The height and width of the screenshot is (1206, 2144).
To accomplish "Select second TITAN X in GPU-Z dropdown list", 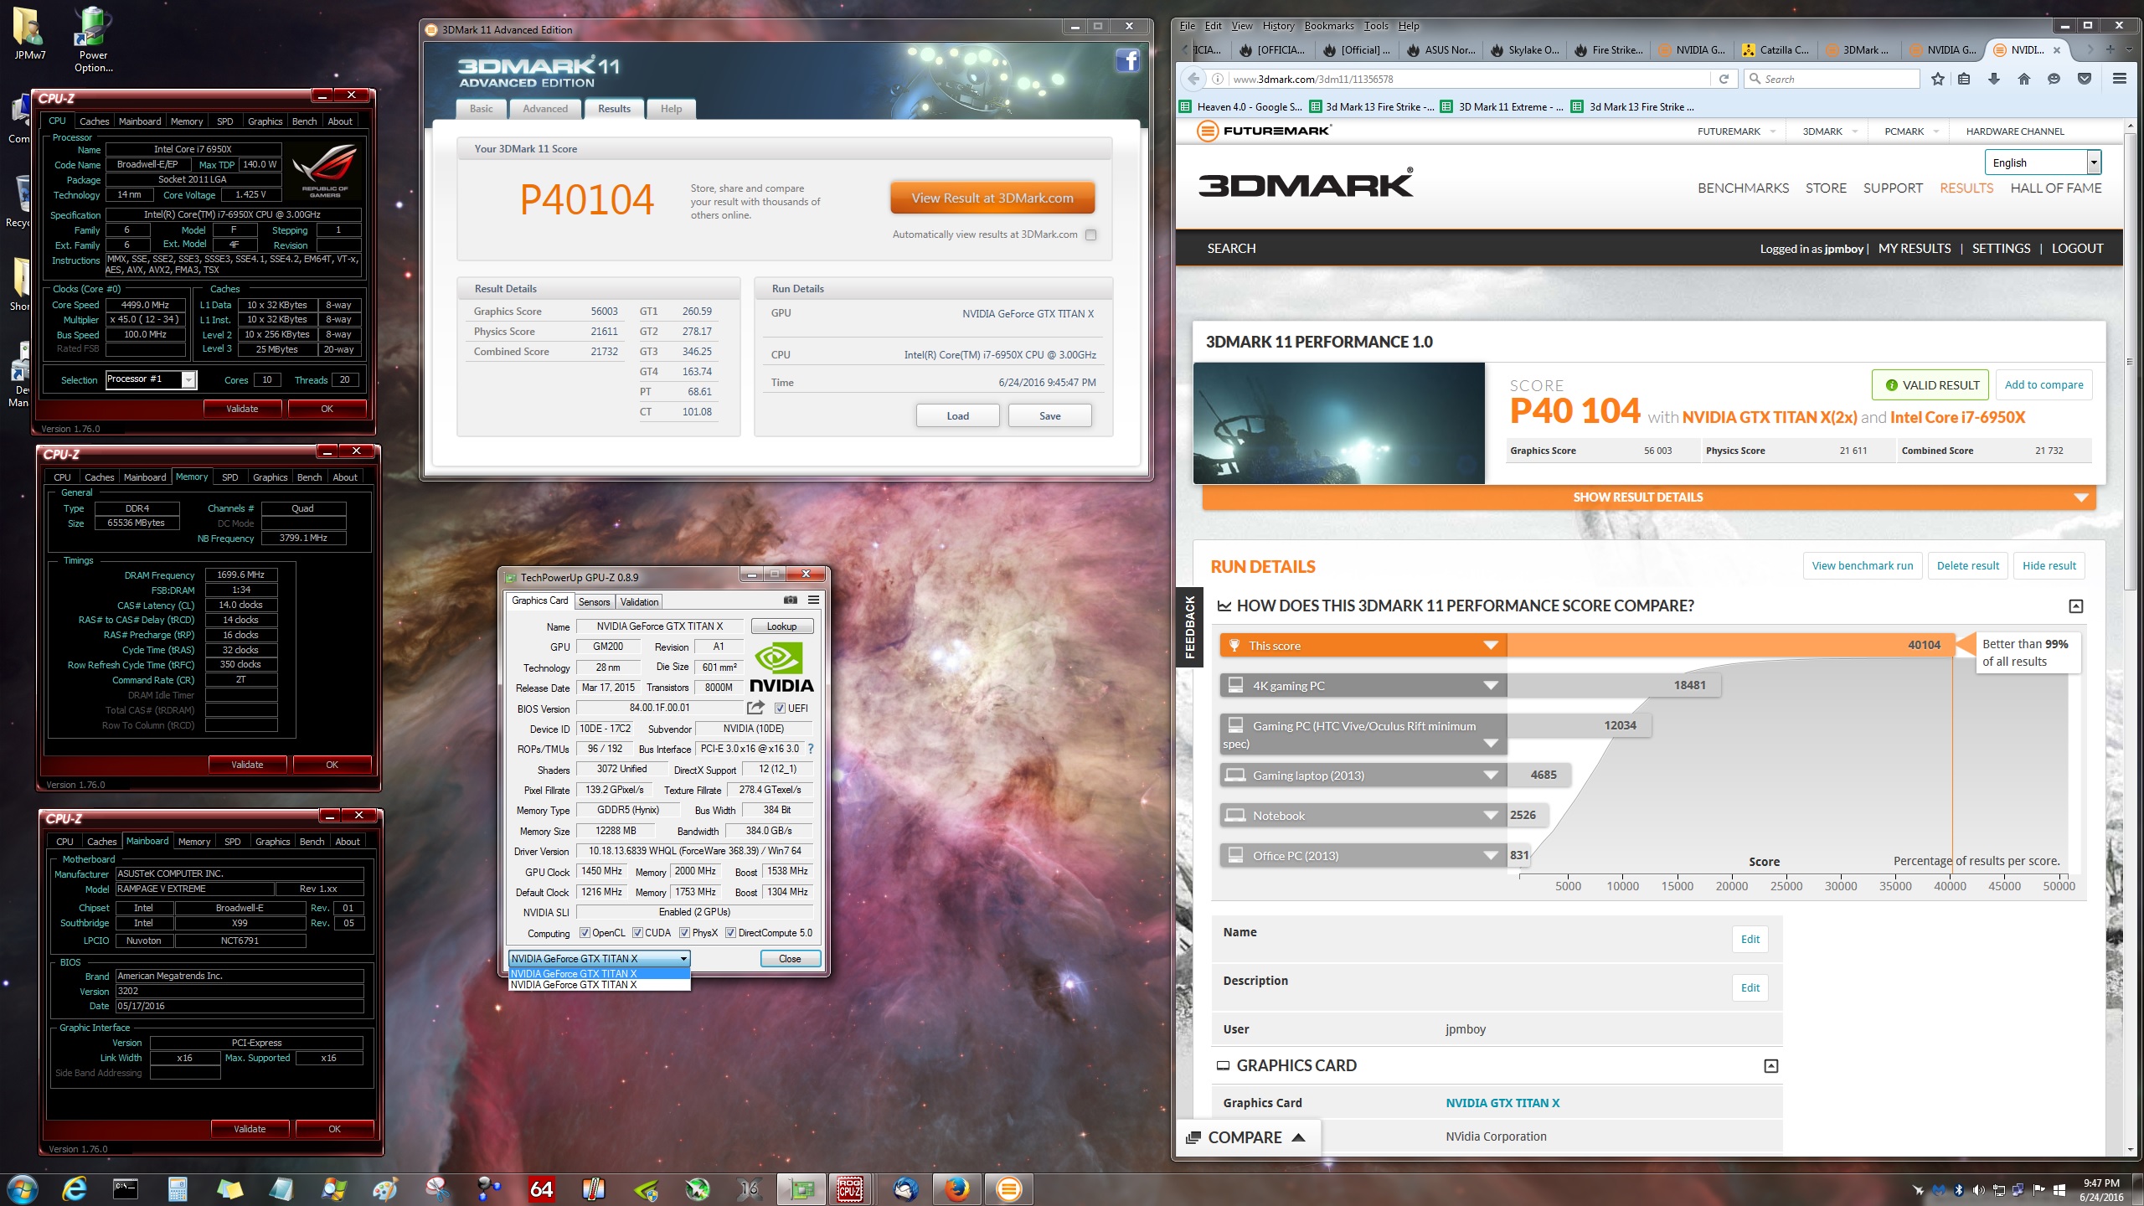I will click(x=600, y=985).
